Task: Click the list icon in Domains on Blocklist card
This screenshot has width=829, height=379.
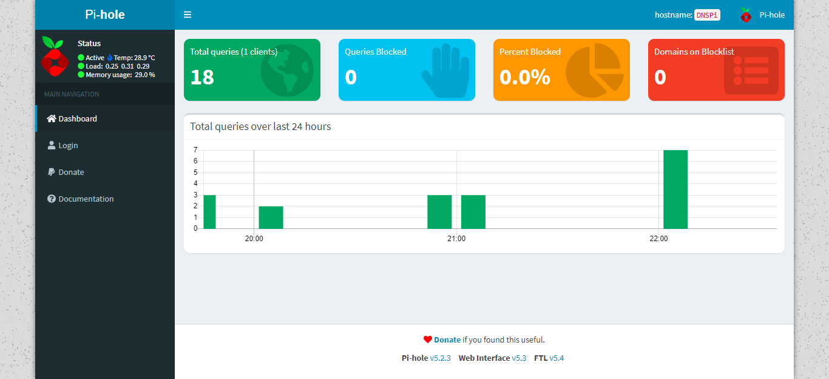Action: pyautogui.click(x=751, y=70)
